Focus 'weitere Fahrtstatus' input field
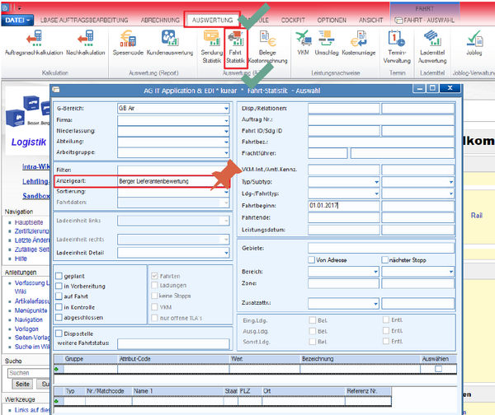495x415 pixels. [x=173, y=344]
